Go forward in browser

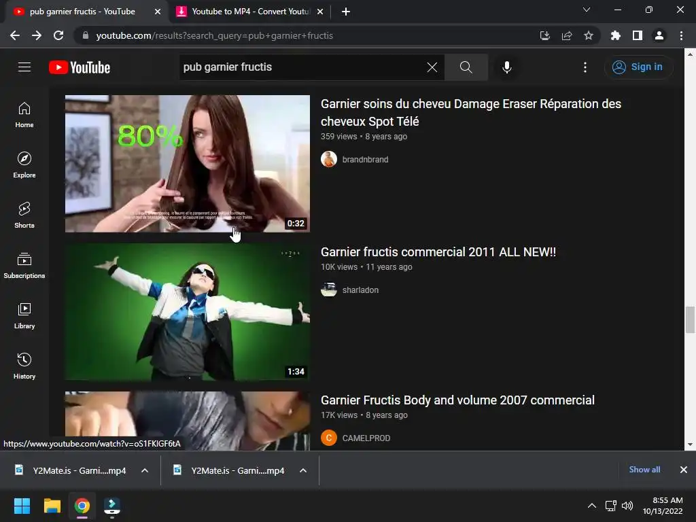[x=37, y=35]
